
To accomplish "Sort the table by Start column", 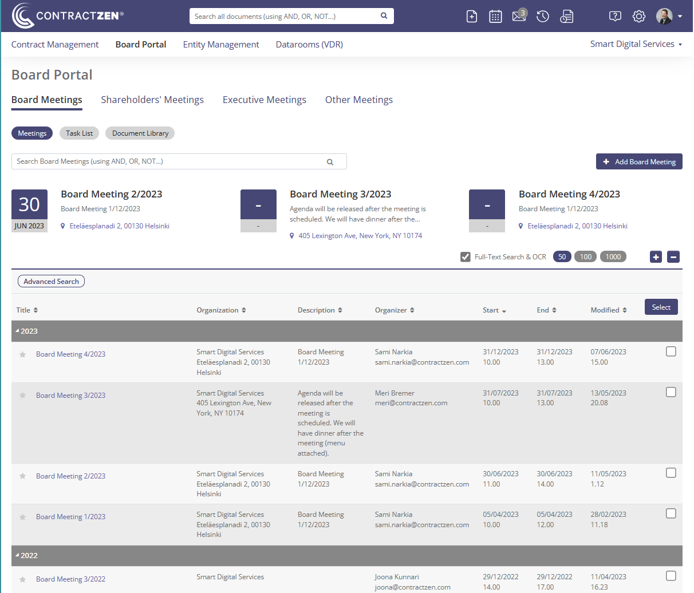I will (494, 310).
